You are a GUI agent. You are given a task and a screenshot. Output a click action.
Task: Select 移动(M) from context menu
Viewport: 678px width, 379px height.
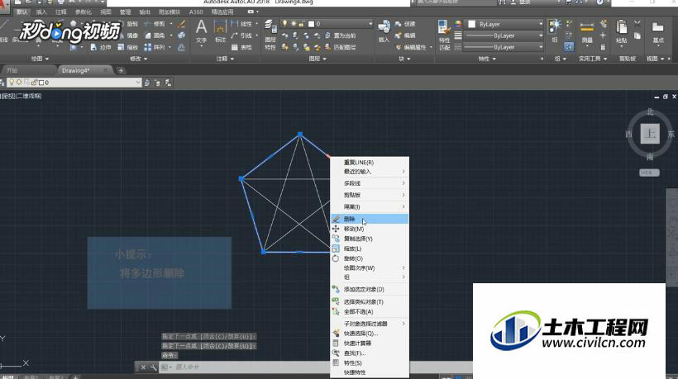[x=370, y=229]
